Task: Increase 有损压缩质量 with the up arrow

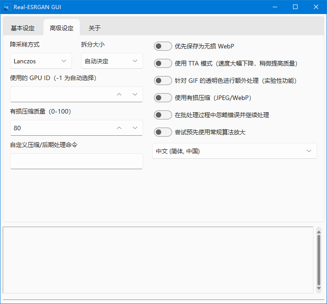Action: [x=119, y=128]
